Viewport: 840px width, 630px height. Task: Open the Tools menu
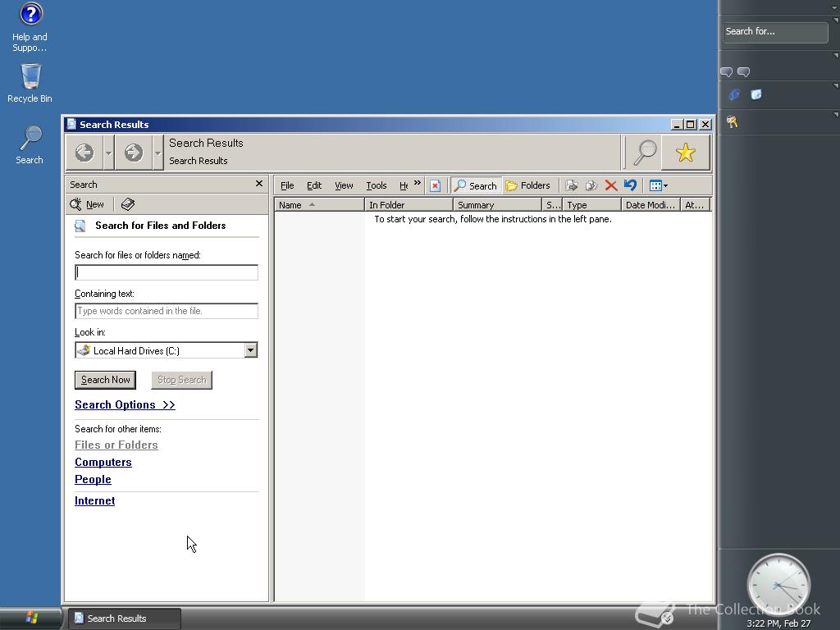pos(376,185)
